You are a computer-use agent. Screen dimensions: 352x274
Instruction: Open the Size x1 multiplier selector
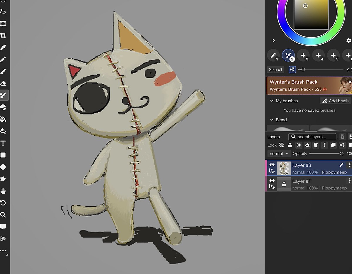(x=275, y=69)
